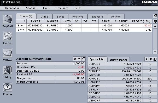Select GBP/USD row in Quote List
Screen dimensions: 158x103
point(122,93)
